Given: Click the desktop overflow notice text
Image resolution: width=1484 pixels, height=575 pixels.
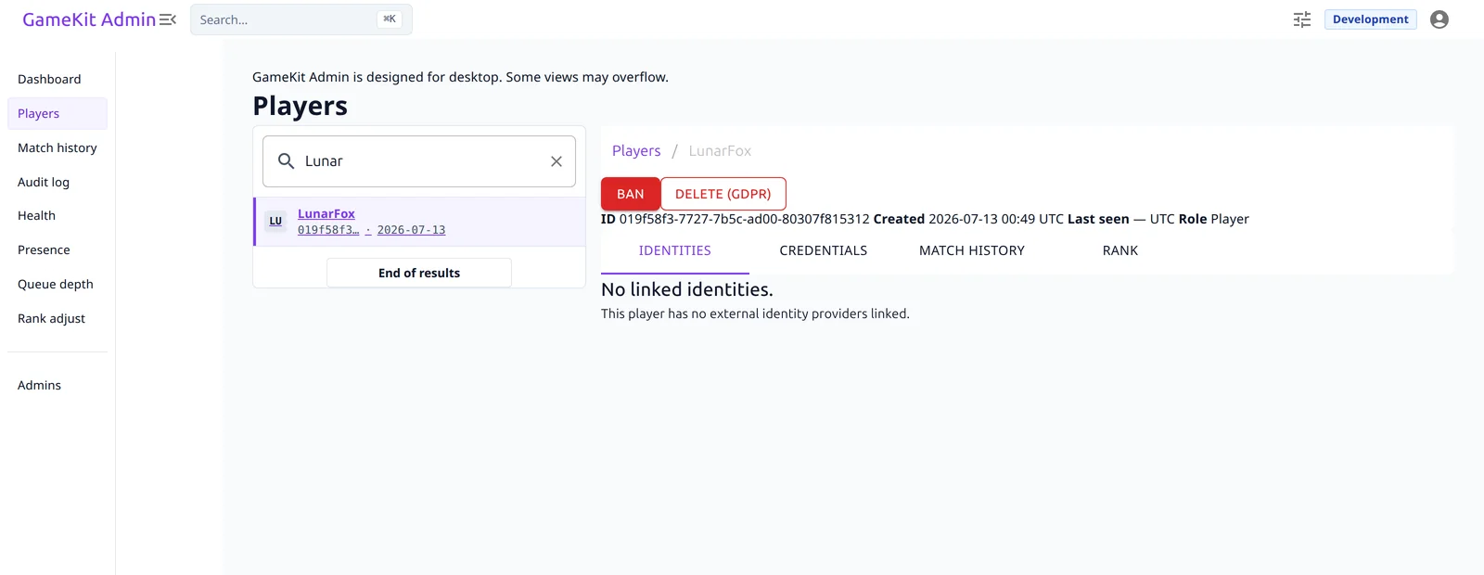Looking at the screenshot, I should [x=460, y=77].
